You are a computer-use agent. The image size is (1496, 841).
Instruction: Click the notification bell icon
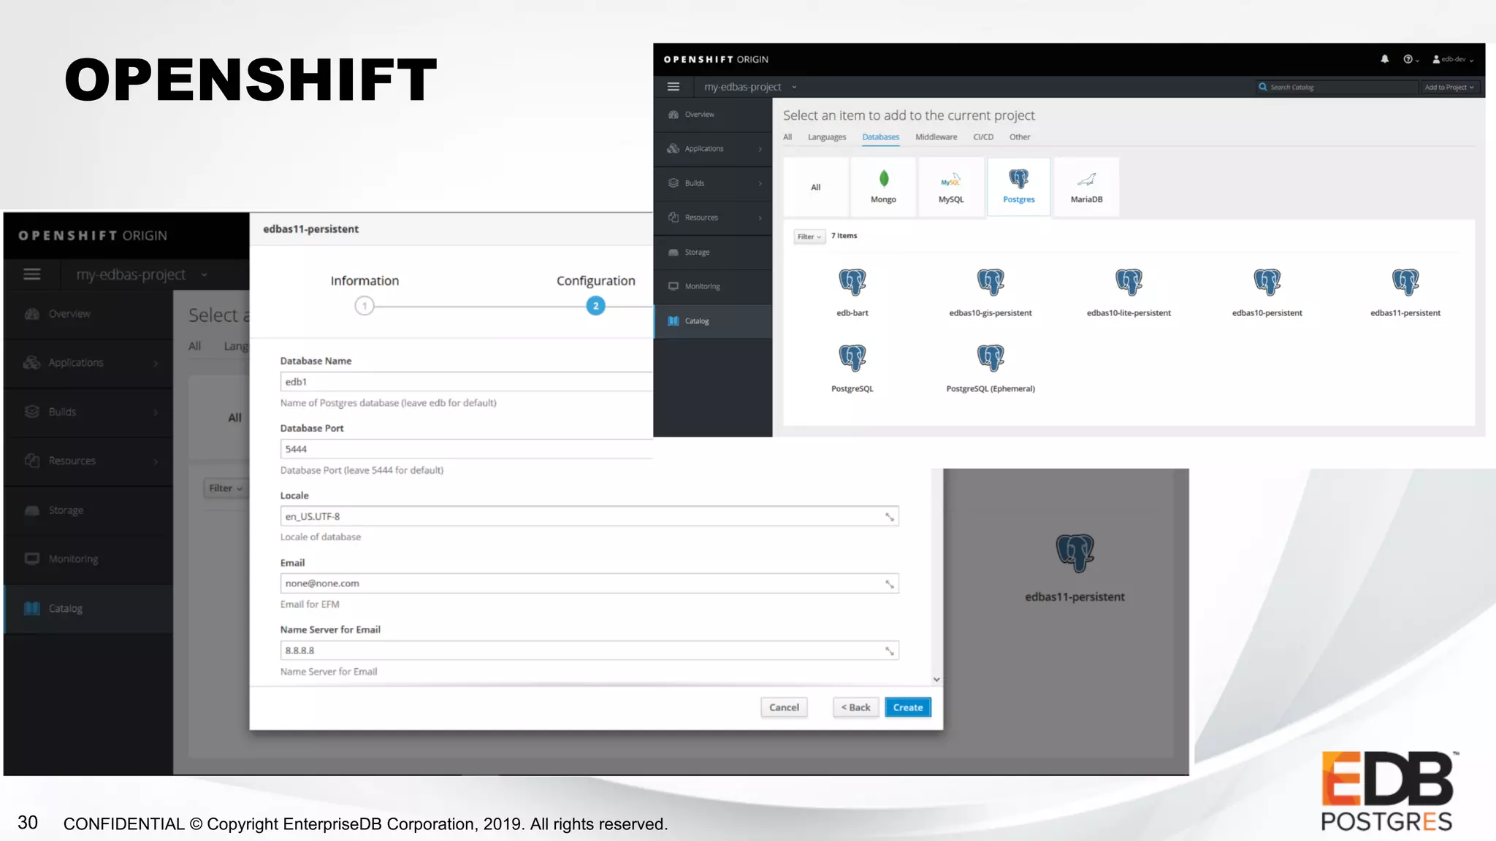click(1384, 59)
